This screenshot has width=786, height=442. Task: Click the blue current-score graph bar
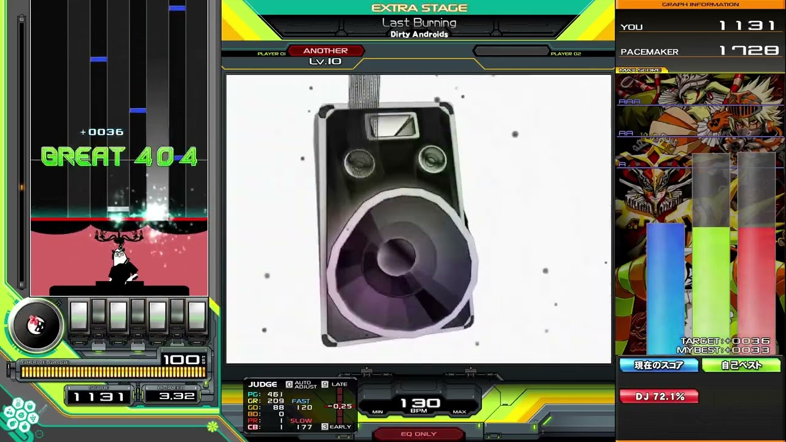pyautogui.click(x=666, y=289)
